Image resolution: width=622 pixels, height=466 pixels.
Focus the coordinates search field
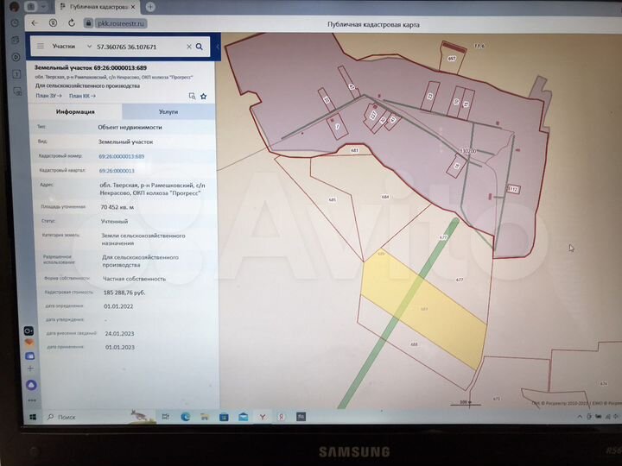(x=139, y=47)
